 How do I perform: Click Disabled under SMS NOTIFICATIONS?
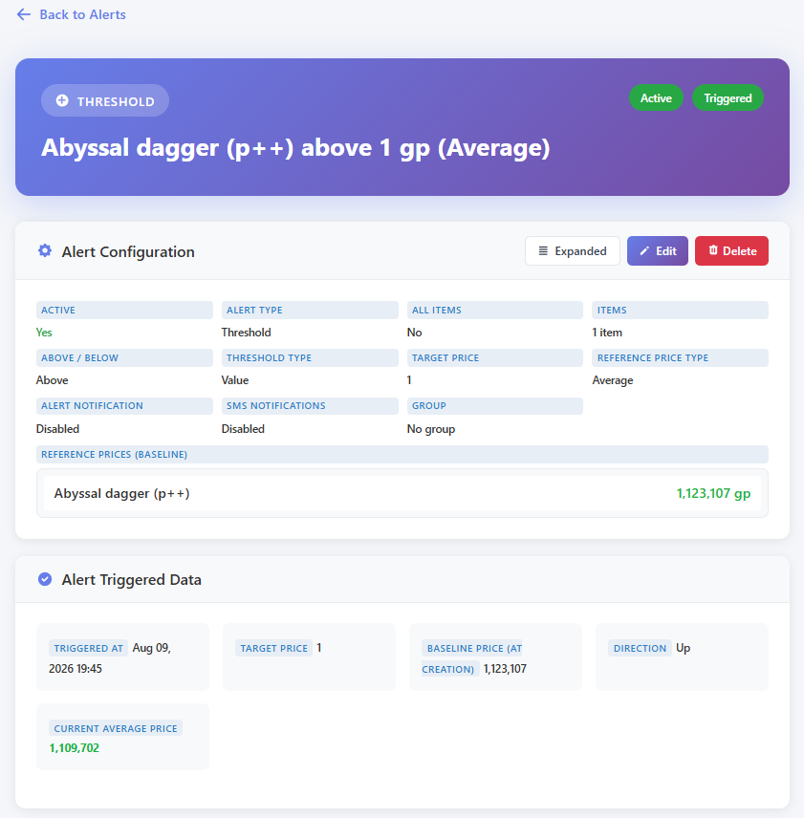pyautogui.click(x=243, y=429)
